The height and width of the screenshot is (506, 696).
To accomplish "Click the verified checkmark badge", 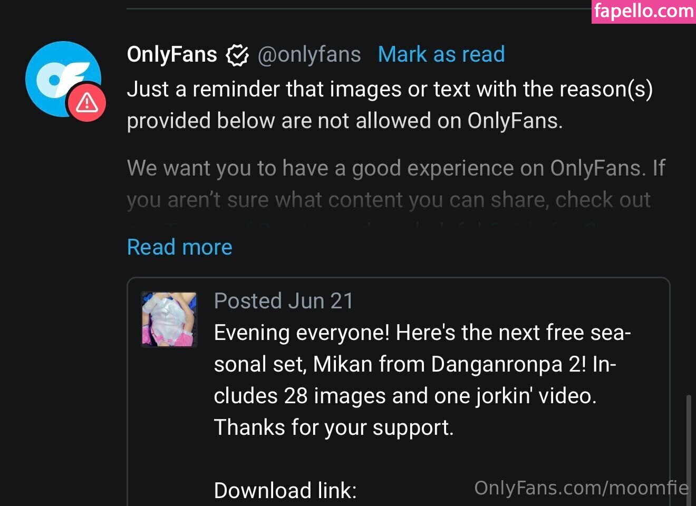I will [x=237, y=55].
